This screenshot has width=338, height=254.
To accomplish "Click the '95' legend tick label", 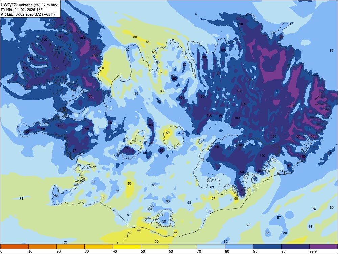I will tap(284, 251).
